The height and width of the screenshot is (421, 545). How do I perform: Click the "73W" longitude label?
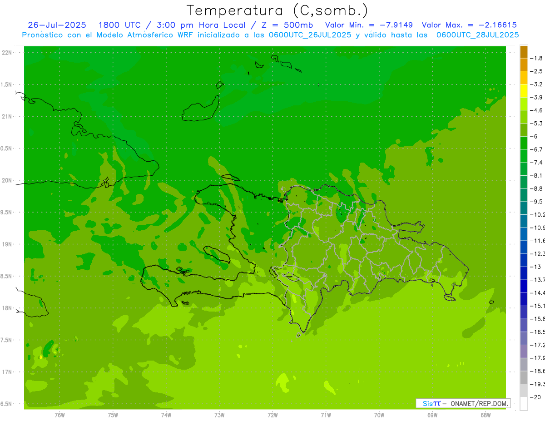[219, 415]
